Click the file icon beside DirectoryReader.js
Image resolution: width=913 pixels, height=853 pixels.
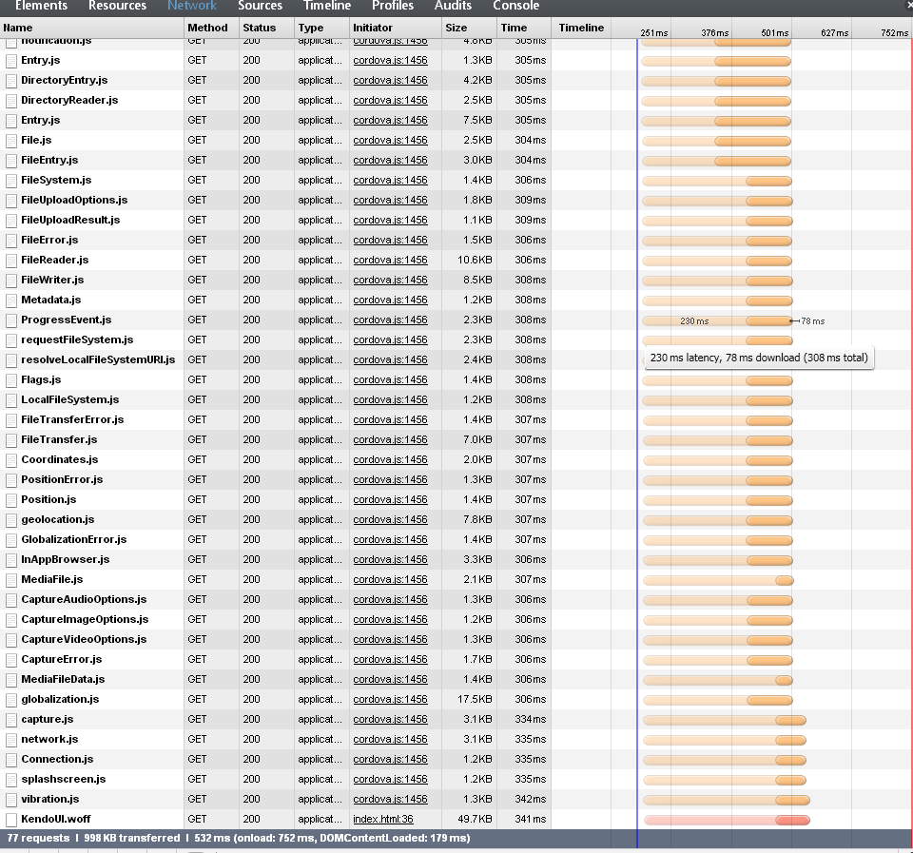tap(10, 101)
